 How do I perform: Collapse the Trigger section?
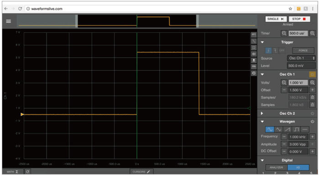(262, 42)
